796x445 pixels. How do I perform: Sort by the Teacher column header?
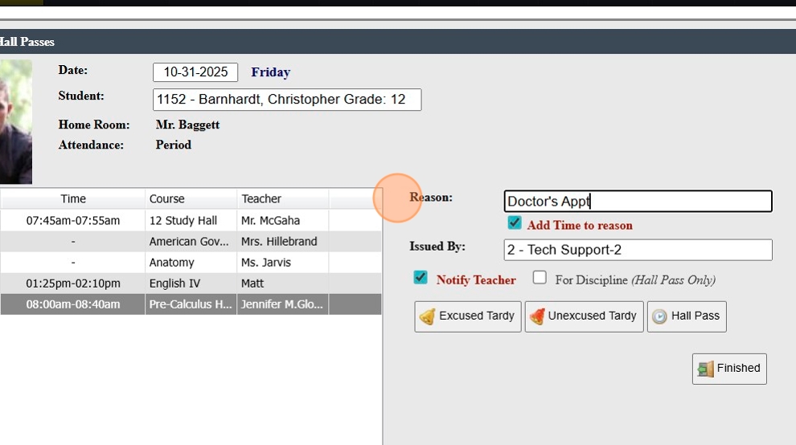[x=283, y=199]
